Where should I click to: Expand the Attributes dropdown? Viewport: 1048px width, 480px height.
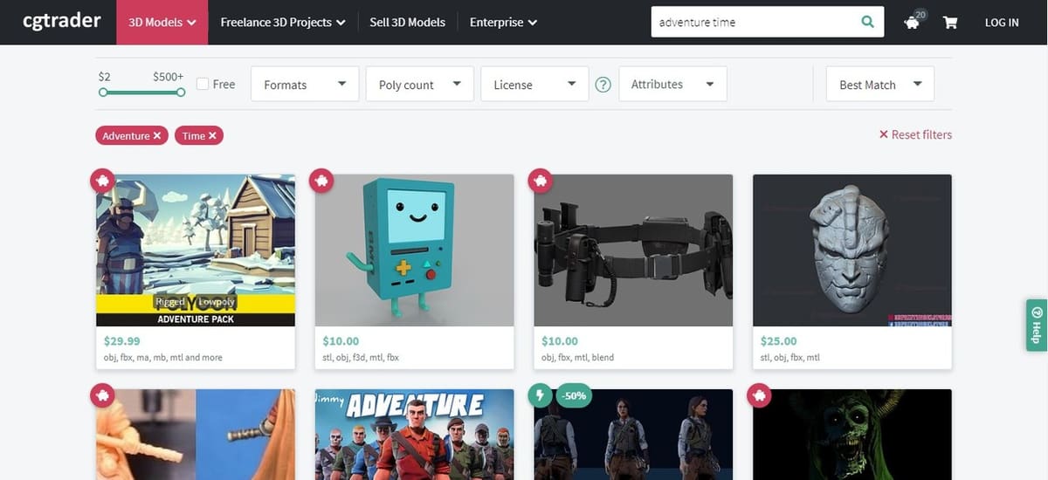tap(672, 85)
